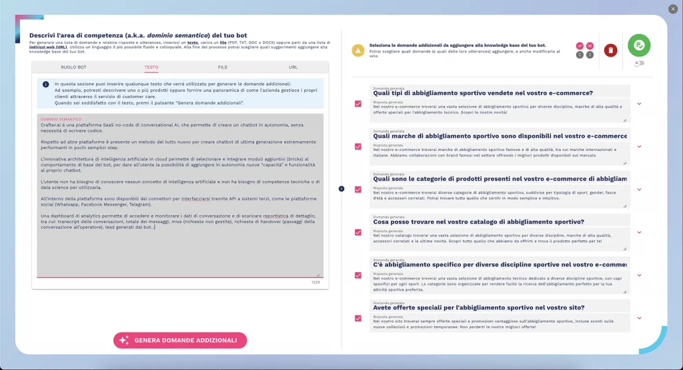The width and height of the screenshot is (683, 370).
Task: Click the small dark panel divider handle
Action: 341,189
